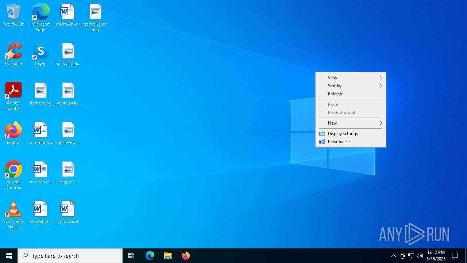Select the crossrunni Word document icon
The height and width of the screenshot is (263, 467).
[x=40, y=173]
